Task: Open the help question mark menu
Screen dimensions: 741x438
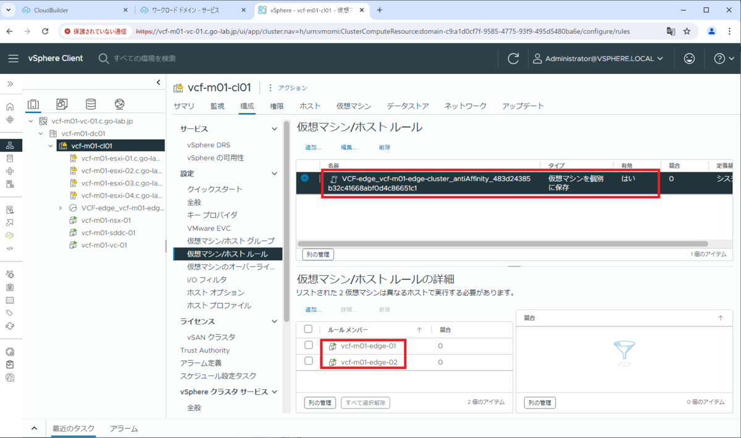Action: coord(723,59)
